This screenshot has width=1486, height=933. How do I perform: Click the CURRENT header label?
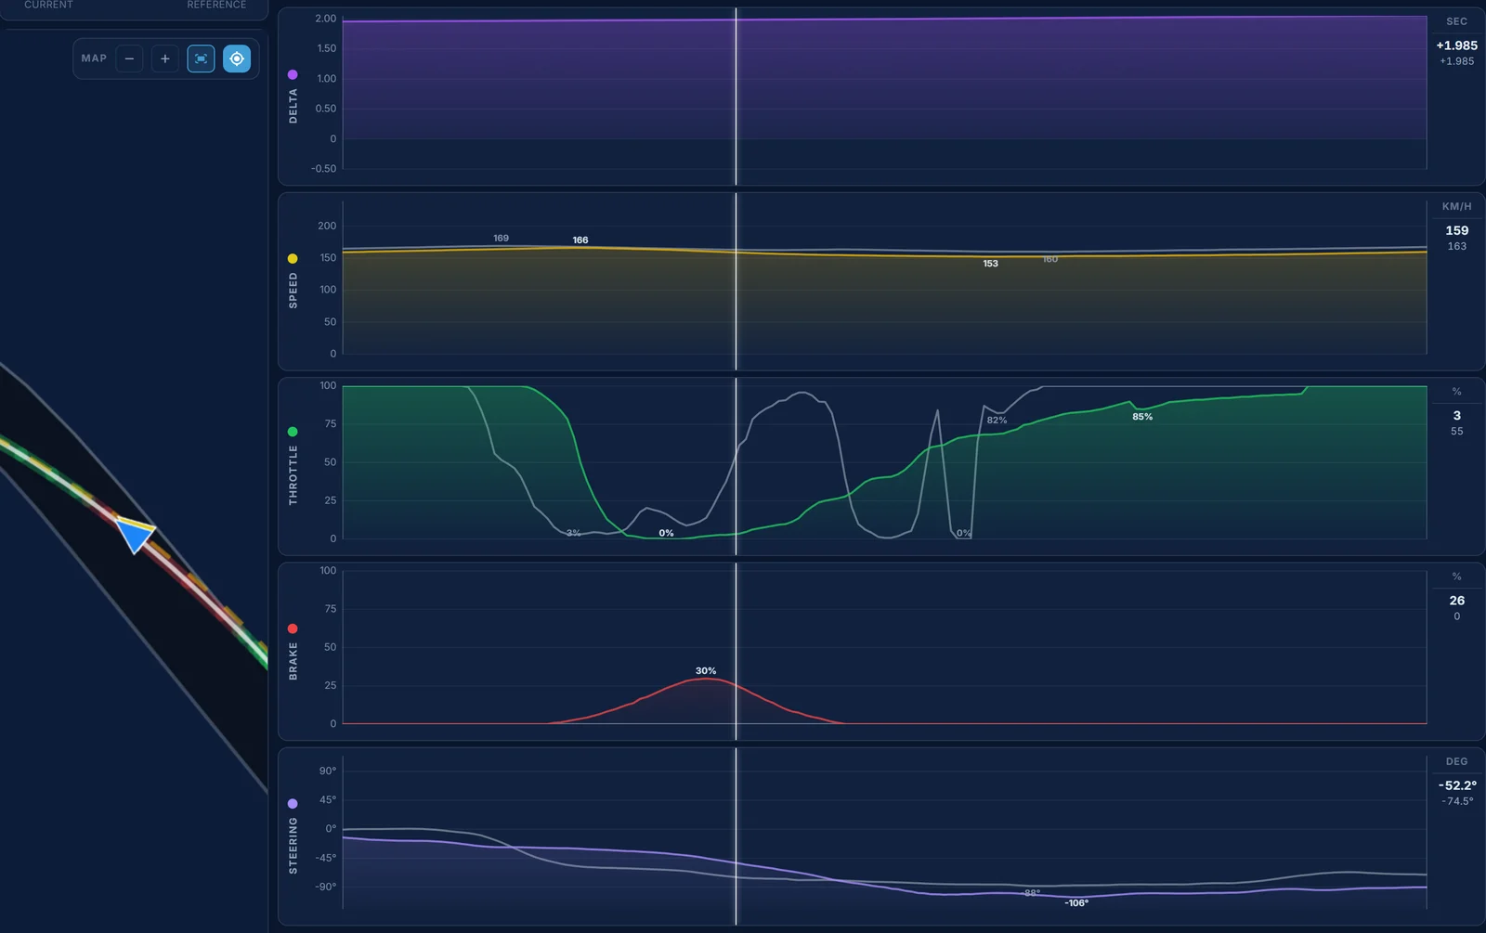[x=48, y=5]
